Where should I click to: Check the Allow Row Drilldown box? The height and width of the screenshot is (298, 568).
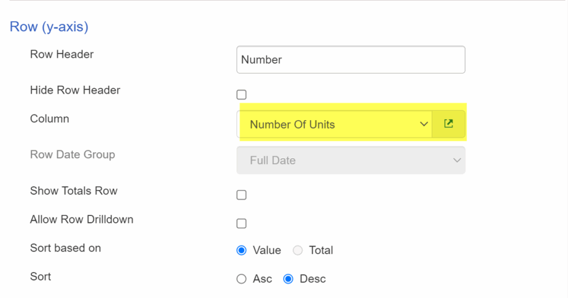click(242, 224)
